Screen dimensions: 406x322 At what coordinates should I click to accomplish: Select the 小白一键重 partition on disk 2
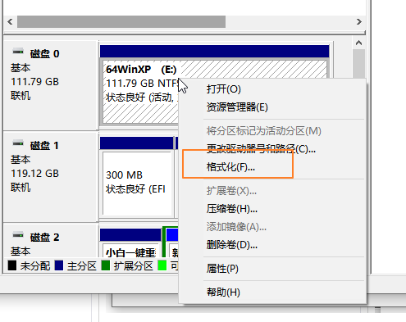tap(130, 250)
